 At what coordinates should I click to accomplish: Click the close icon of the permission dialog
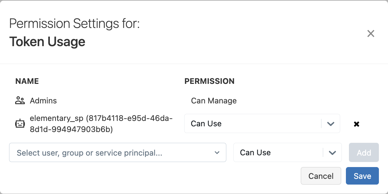click(x=371, y=33)
